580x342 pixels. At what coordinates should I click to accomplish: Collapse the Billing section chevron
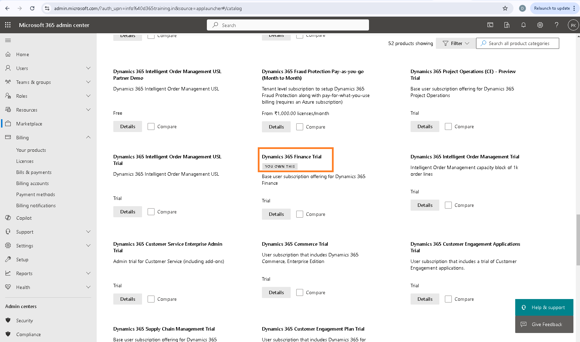tap(88, 138)
